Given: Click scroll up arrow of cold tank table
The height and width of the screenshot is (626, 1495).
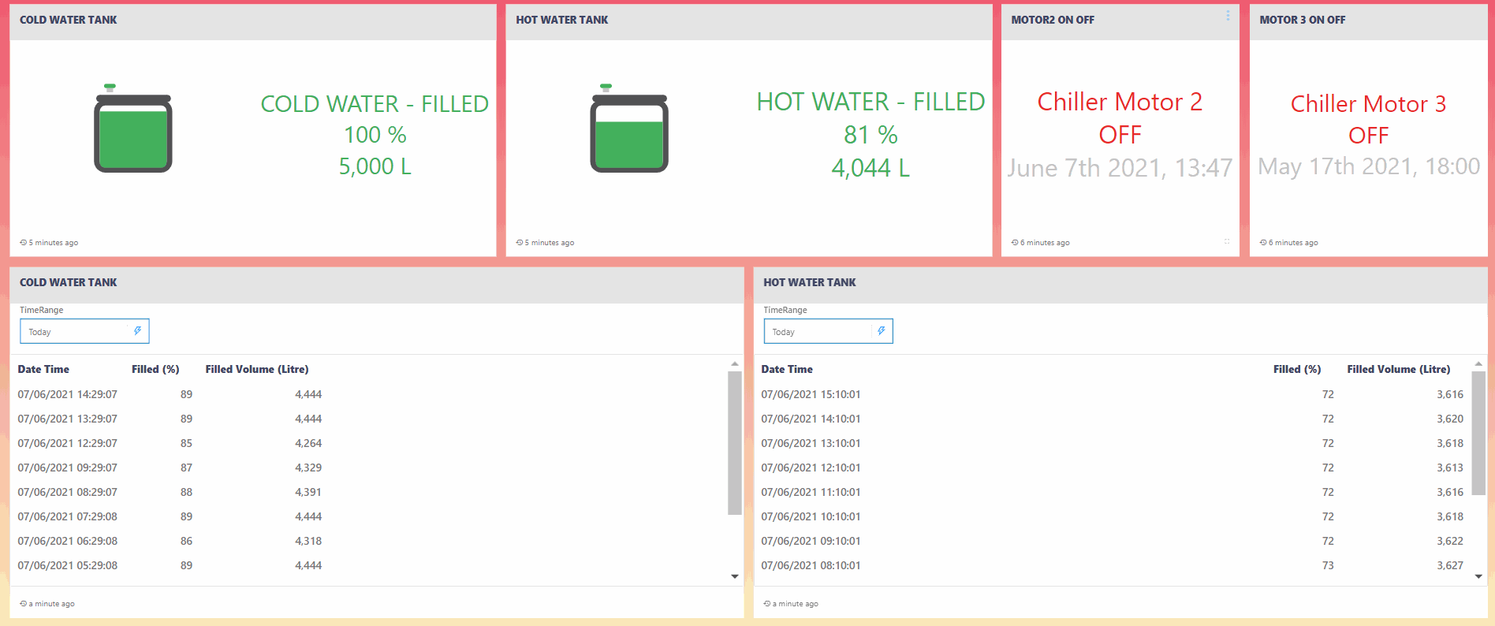Looking at the screenshot, I should (734, 364).
